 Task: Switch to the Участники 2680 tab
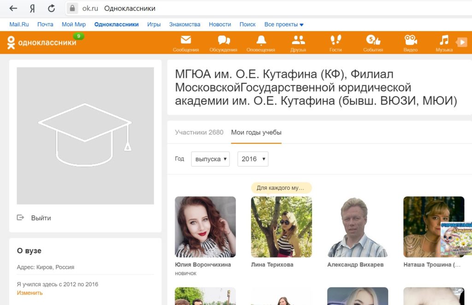point(199,132)
